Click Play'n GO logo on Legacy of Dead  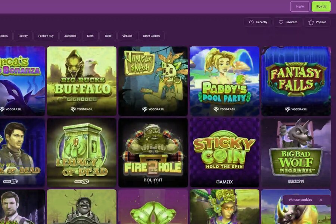(x=82, y=181)
